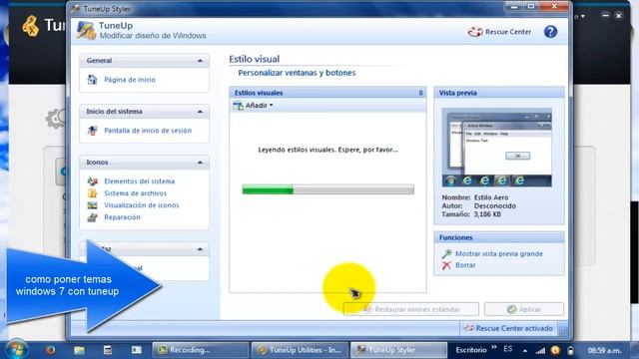Click the Tamaño: 3,186 KB text
Image resolution: width=639 pixels, height=359 pixels.
471,214
